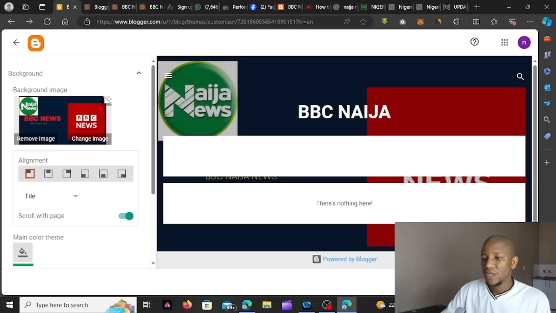Toggle split screen icon in toolbar
The width and height of the screenshot is (556, 313).
[x=476, y=21]
